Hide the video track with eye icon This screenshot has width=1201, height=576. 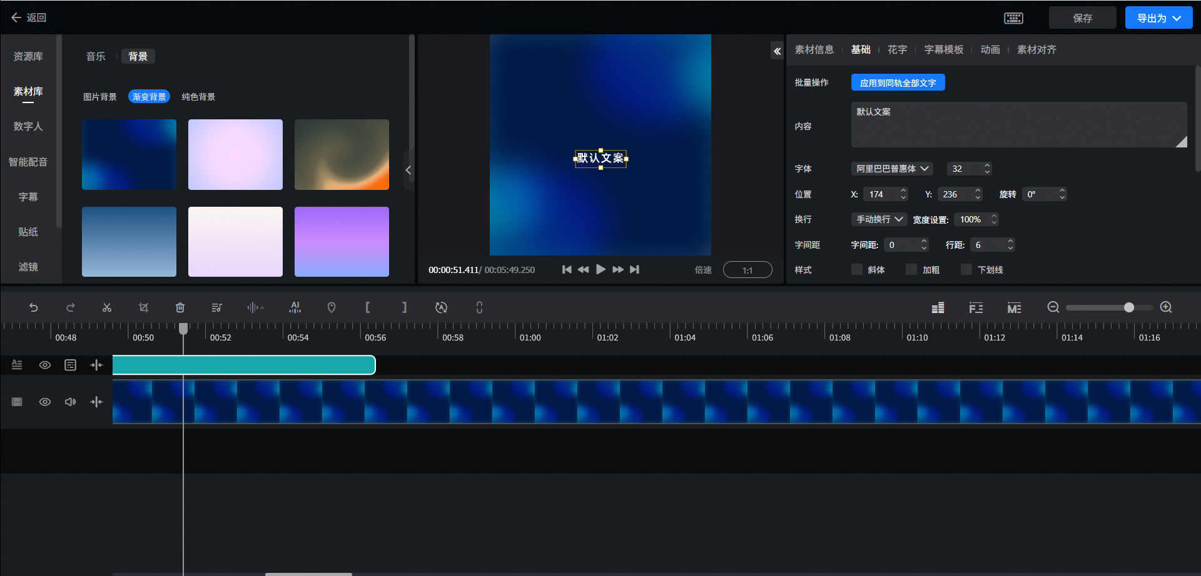pyautogui.click(x=45, y=402)
